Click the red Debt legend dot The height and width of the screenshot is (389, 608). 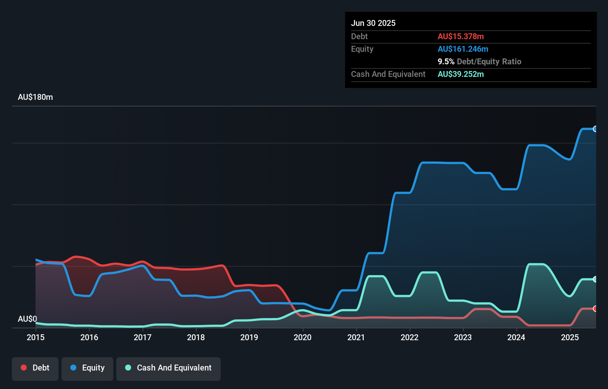point(24,368)
